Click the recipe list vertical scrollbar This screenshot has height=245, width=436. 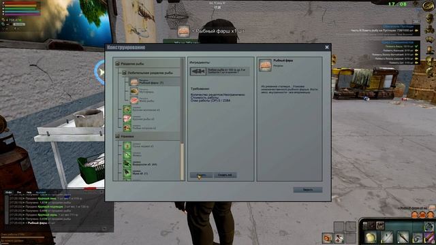coord(183,120)
